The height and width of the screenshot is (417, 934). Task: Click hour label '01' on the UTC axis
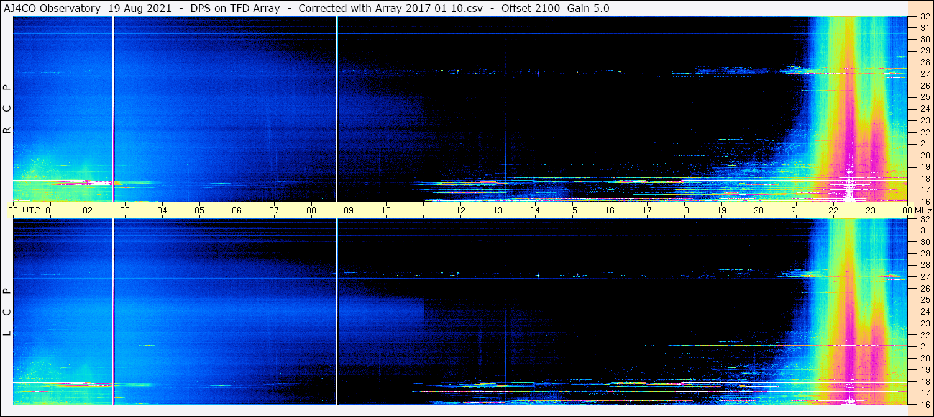pos(50,210)
